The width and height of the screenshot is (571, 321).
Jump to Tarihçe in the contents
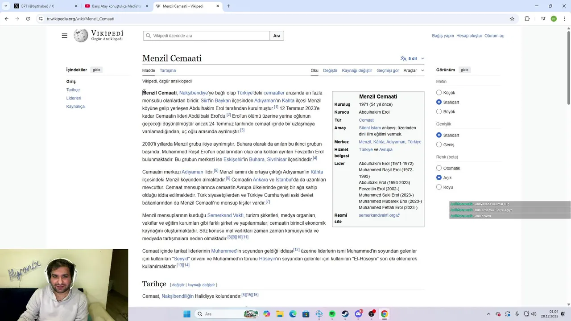(x=73, y=90)
